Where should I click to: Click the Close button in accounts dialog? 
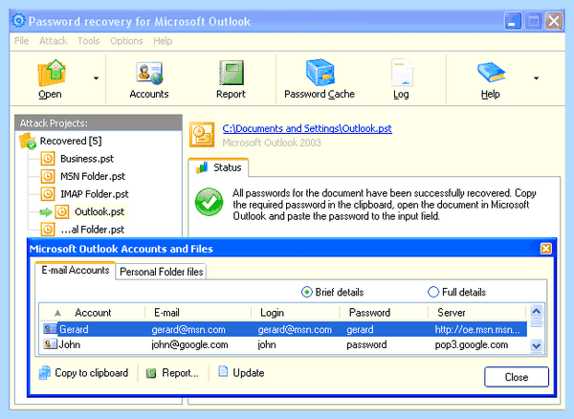(x=517, y=377)
